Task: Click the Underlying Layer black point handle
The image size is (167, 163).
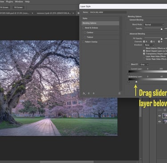Action: coord(129,81)
